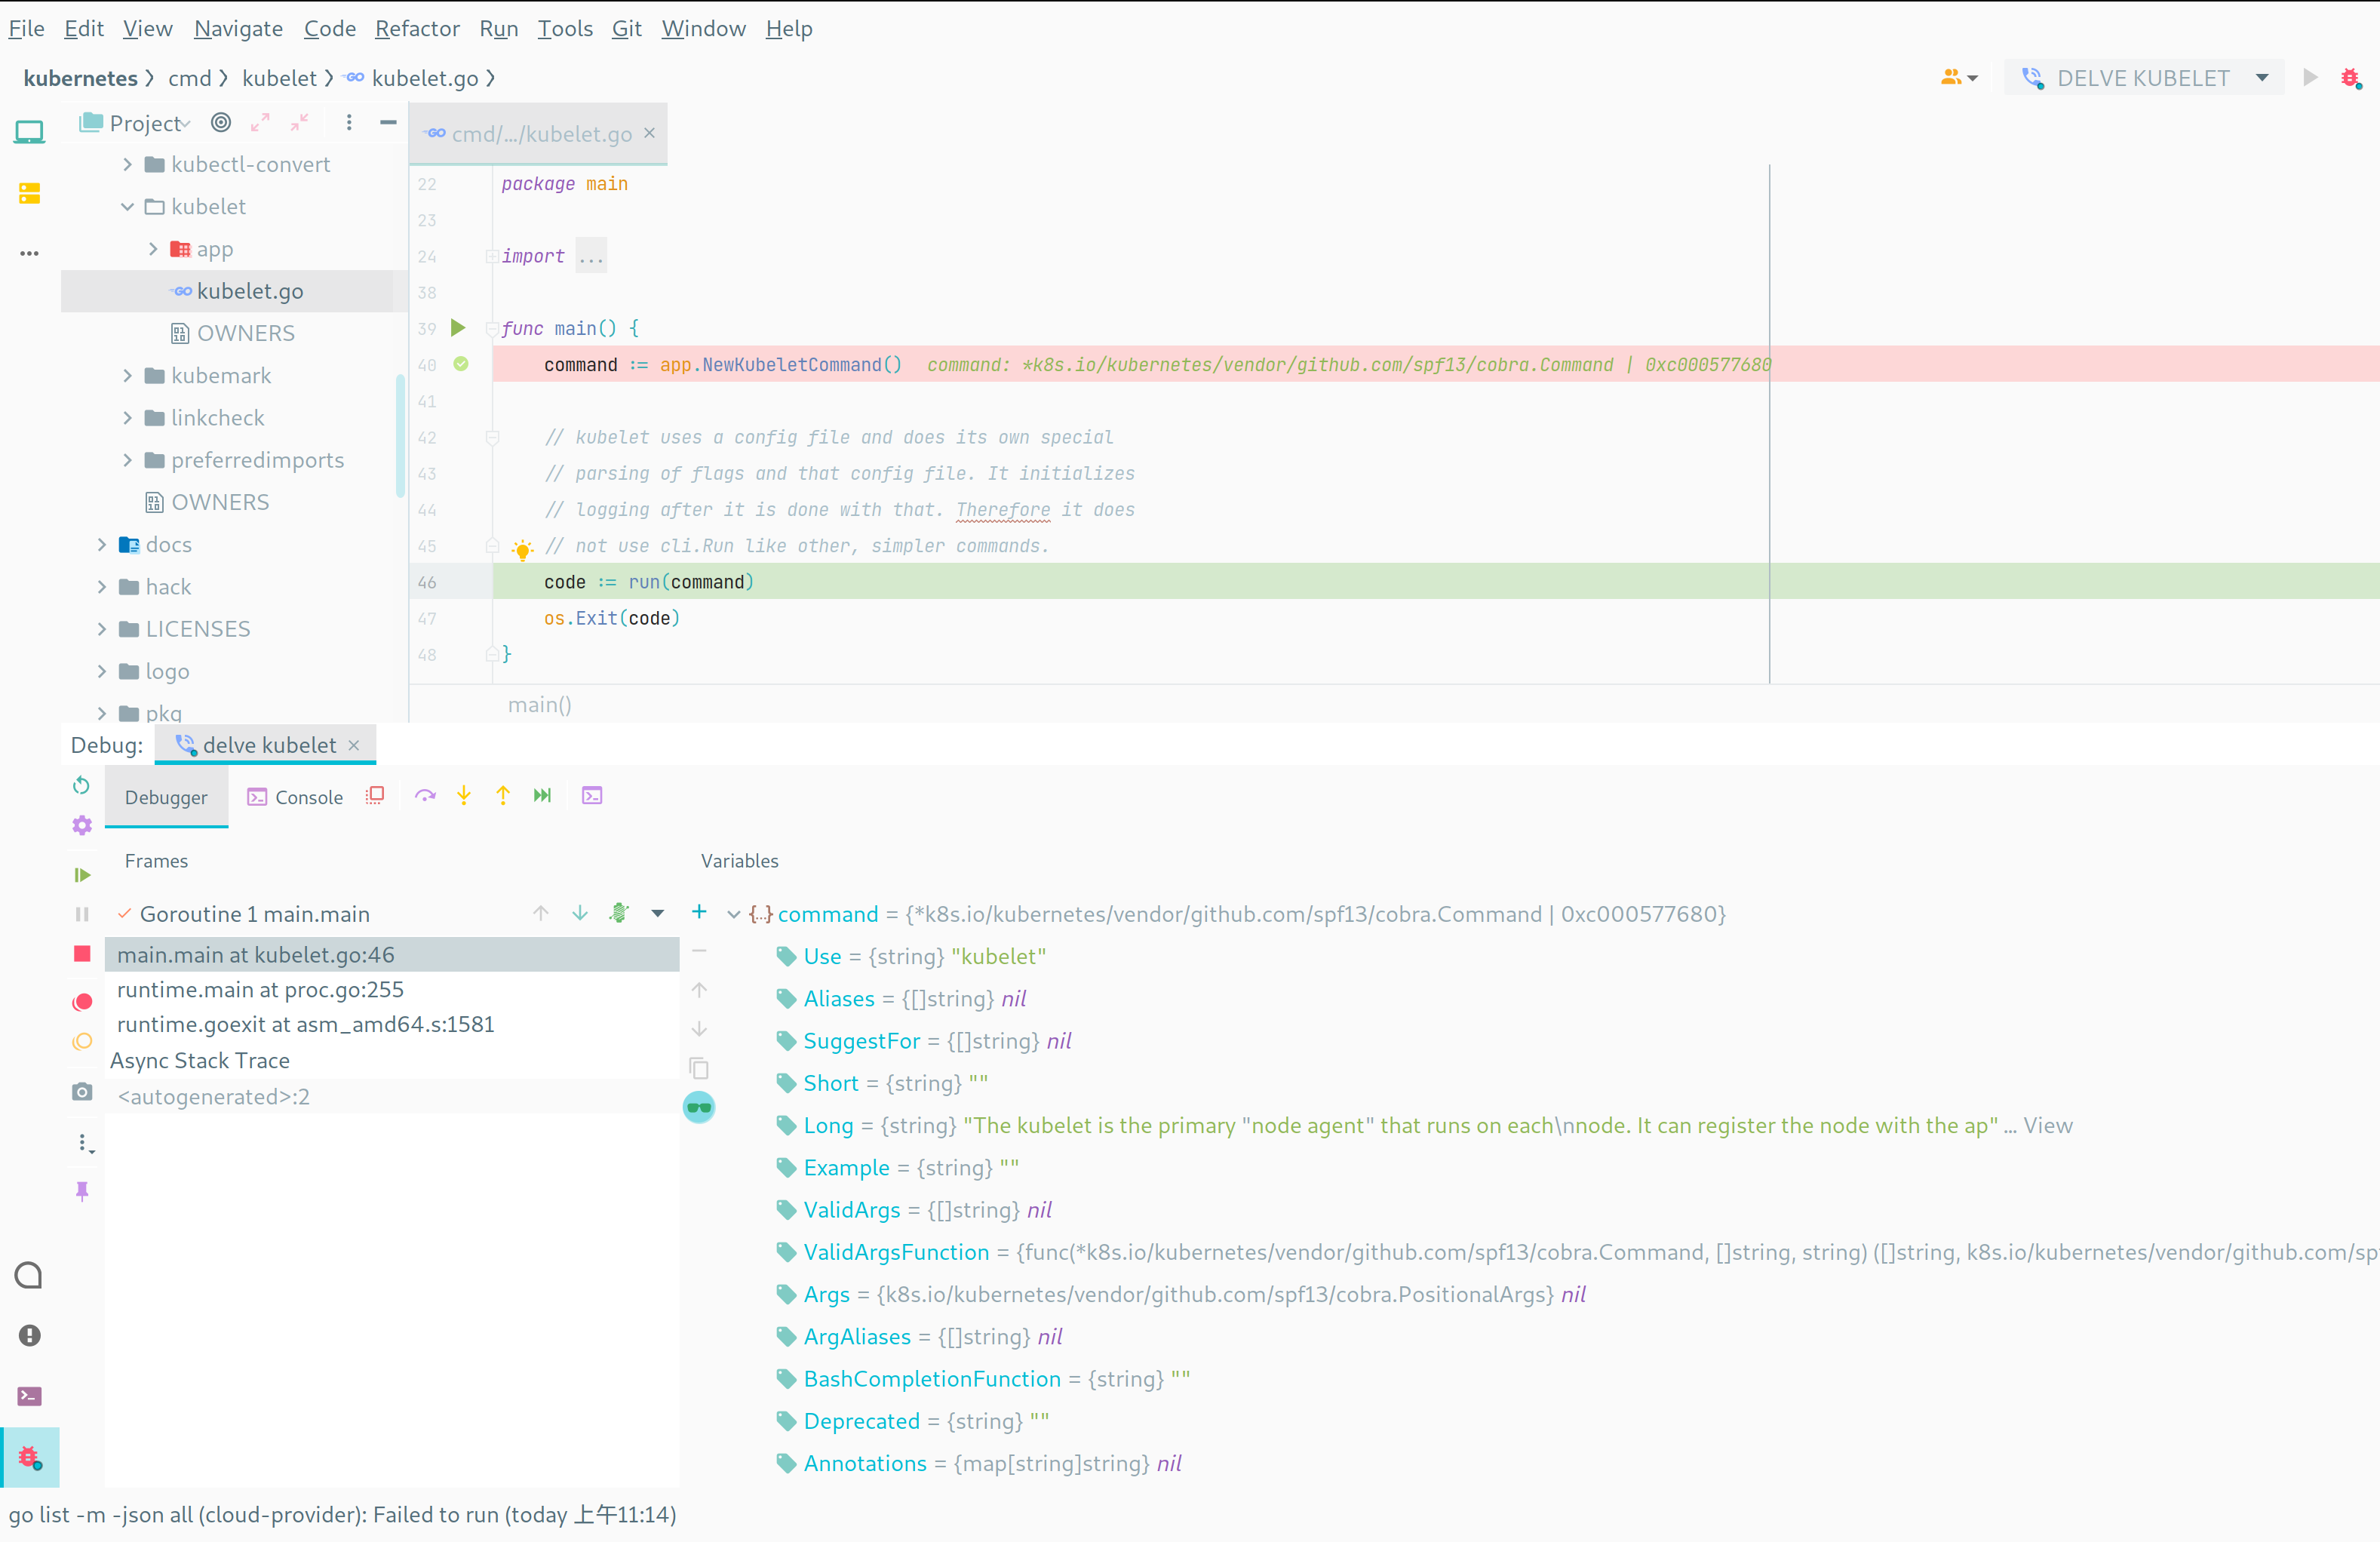Click the View link for Long value
The width and height of the screenshot is (2380, 1542).
[2048, 1125]
